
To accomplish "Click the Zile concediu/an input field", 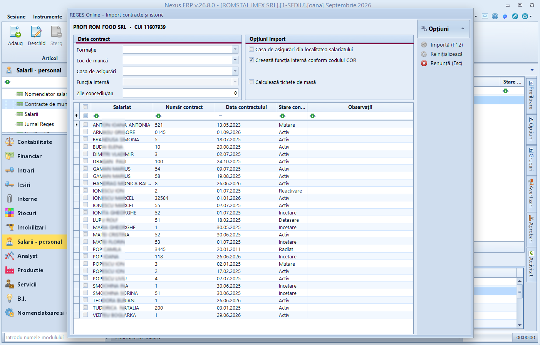I will click(x=181, y=93).
